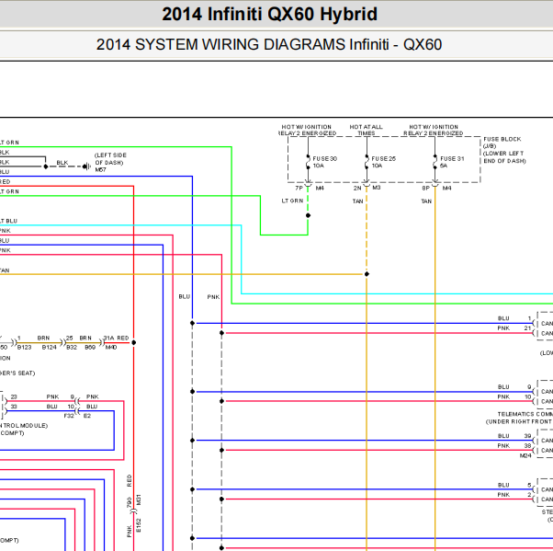The height and width of the screenshot is (551, 553).
Task: Select the "F32" connector label
Action: (x=69, y=416)
